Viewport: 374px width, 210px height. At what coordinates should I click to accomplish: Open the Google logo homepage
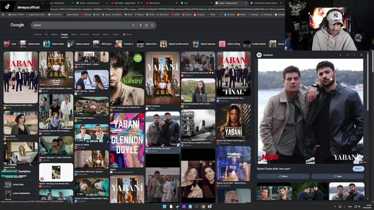(17, 25)
